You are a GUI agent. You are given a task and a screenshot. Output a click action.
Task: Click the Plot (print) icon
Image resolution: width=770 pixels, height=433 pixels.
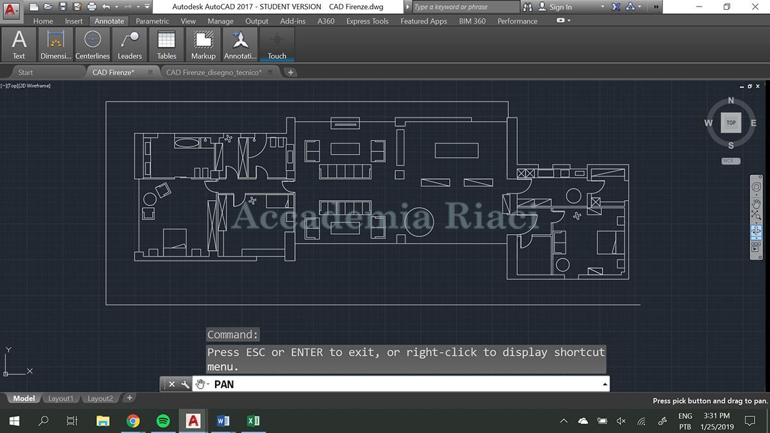pyautogui.click(x=92, y=6)
